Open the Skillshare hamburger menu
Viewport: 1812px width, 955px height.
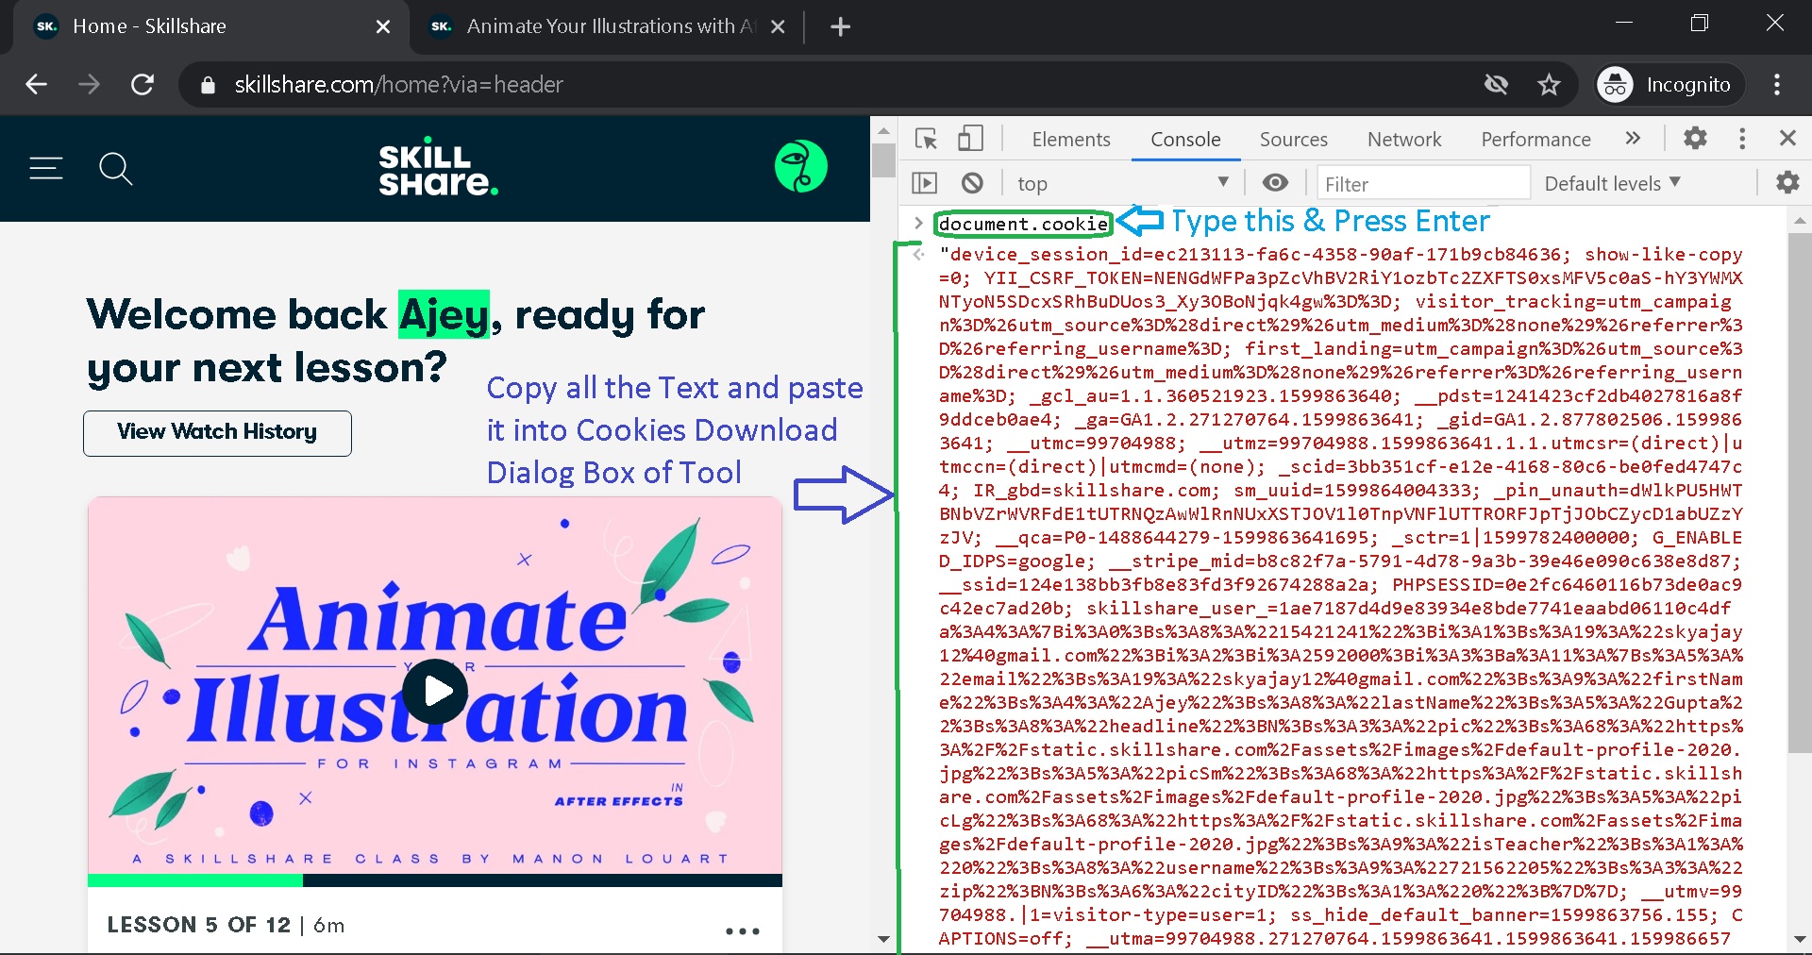point(45,168)
